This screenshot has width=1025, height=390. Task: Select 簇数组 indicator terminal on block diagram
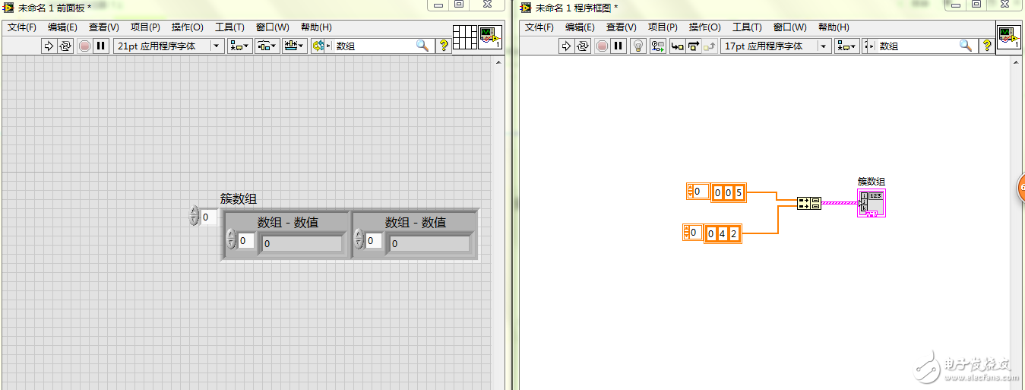tap(871, 202)
